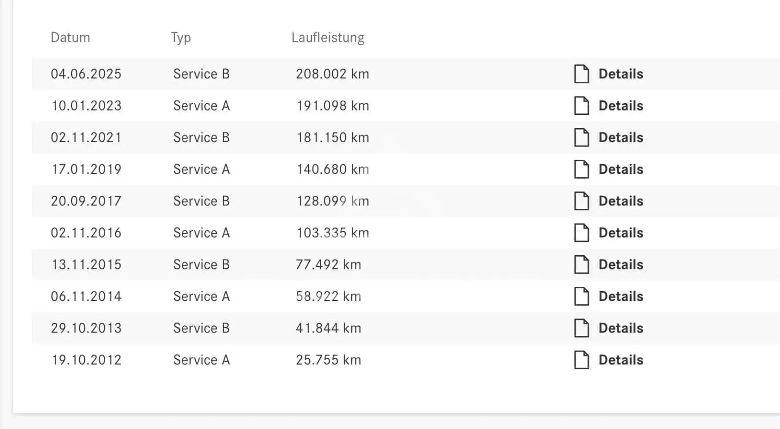Open Details link for 140.680 km entry

click(621, 169)
